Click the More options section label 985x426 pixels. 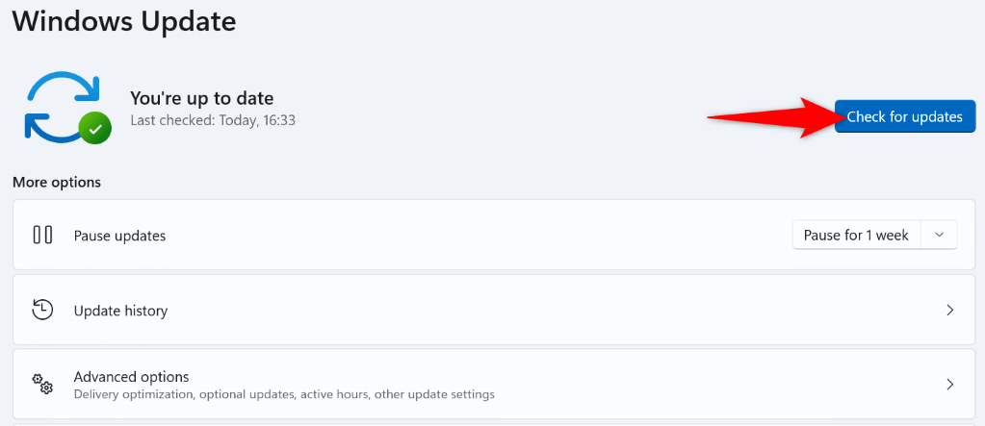pos(57,182)
